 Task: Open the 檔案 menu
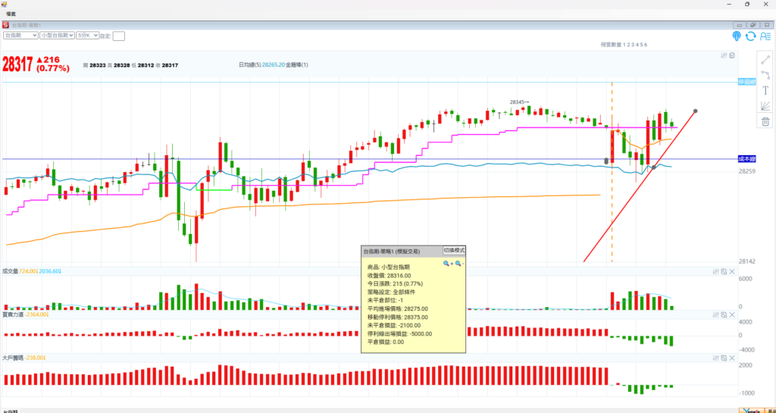(x=11, y=13)
